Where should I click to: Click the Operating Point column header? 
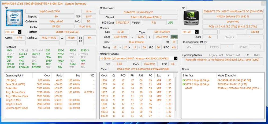(14, 76)
